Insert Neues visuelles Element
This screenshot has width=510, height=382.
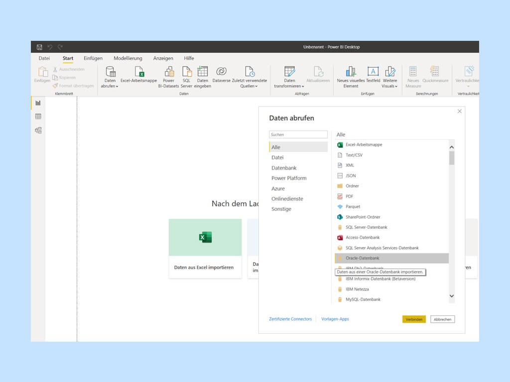pos(351,77)
